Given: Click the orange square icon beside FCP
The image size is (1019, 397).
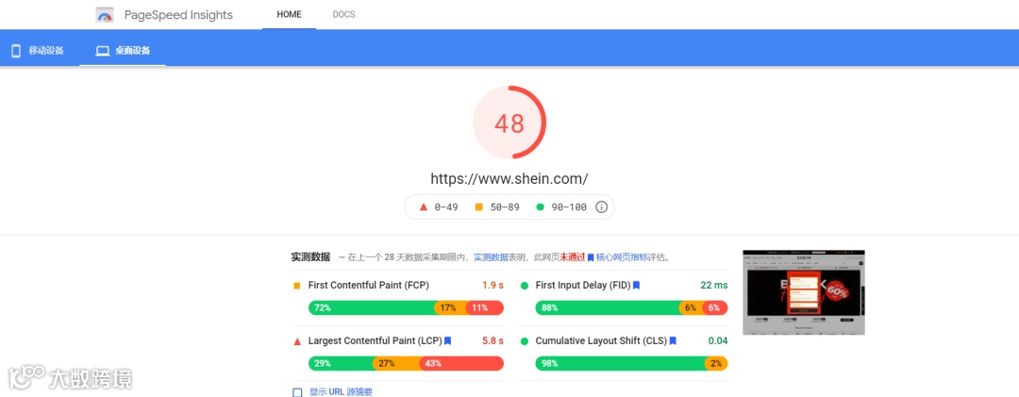Looking at the screenshot, I should point(297,285).
